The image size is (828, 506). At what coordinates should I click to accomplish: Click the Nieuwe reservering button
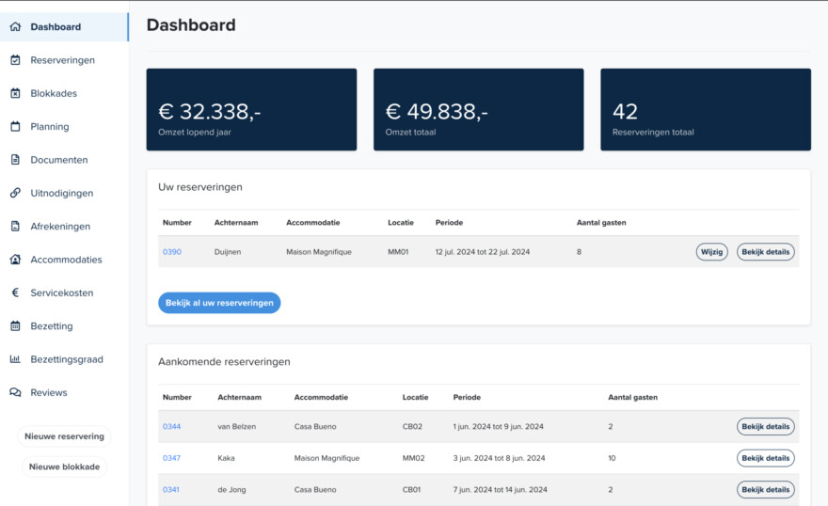64,436
